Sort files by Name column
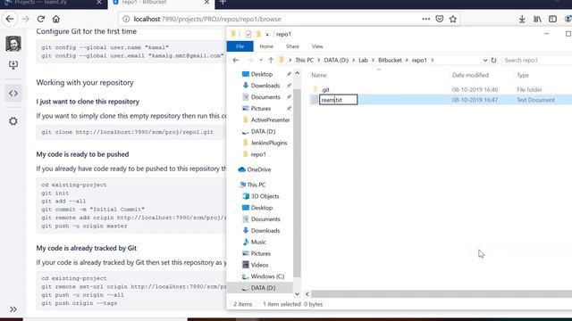Image resolution: width=572 pixels, height=321 pixels. pos(319,75)
